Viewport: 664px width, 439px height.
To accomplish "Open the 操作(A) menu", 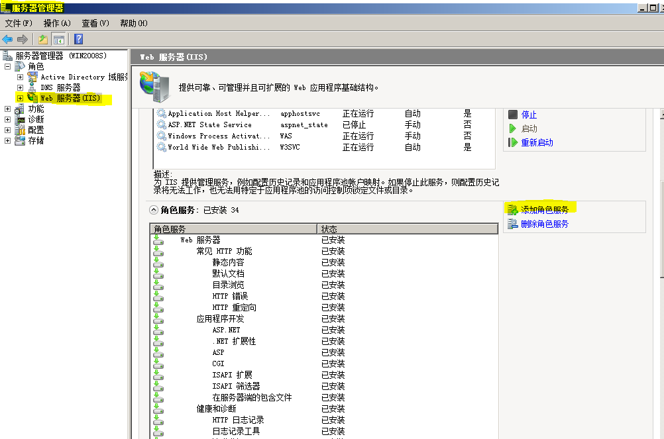I will [x=57, y=23].
